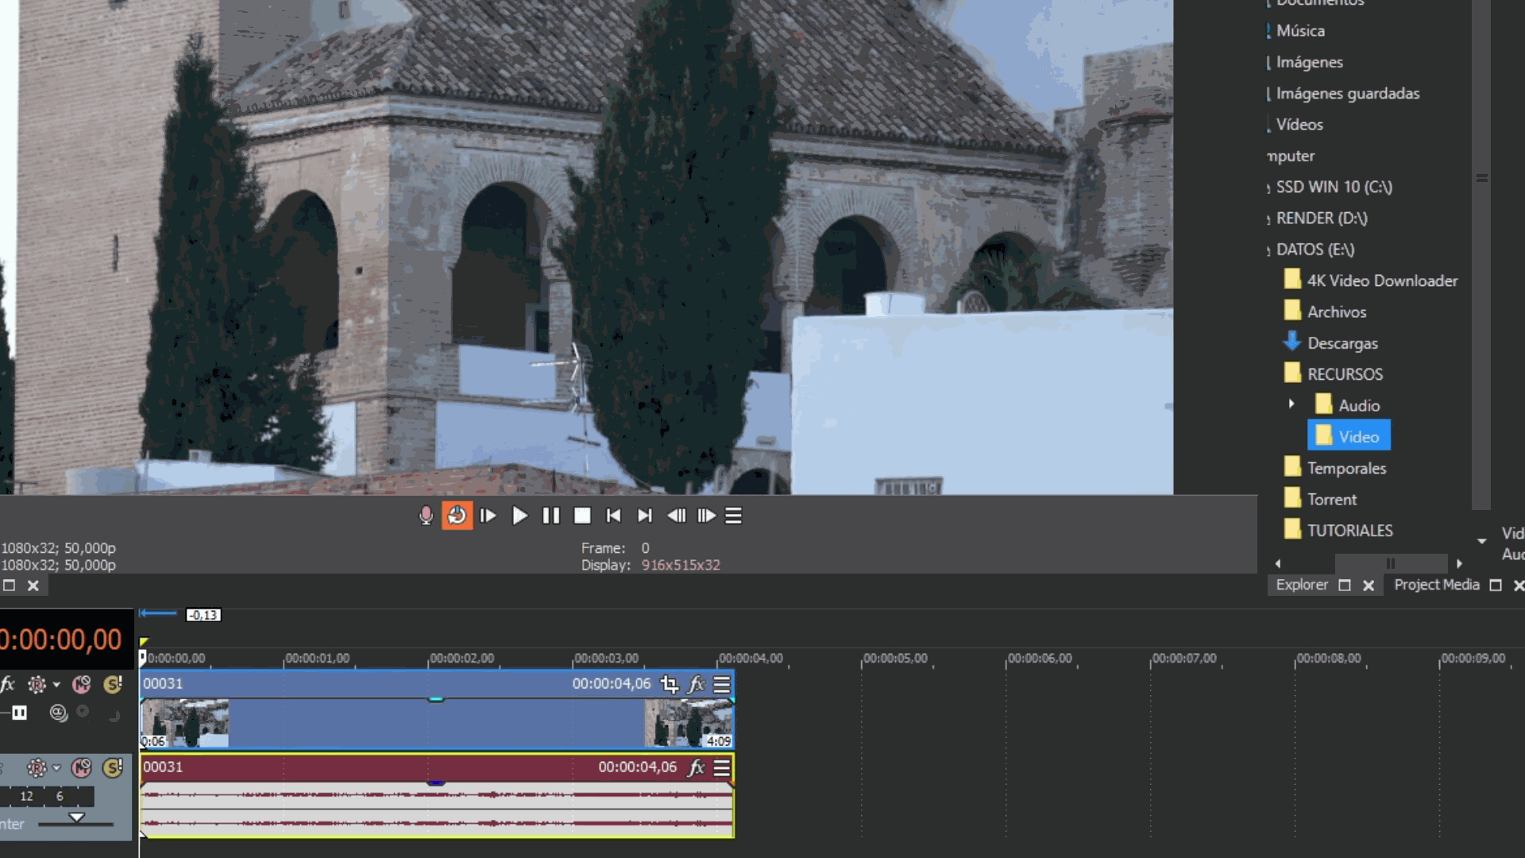Toggle Loop Playback in transport bar
The width and height of the screenshot is (1525, 858).
click(457, 516)
